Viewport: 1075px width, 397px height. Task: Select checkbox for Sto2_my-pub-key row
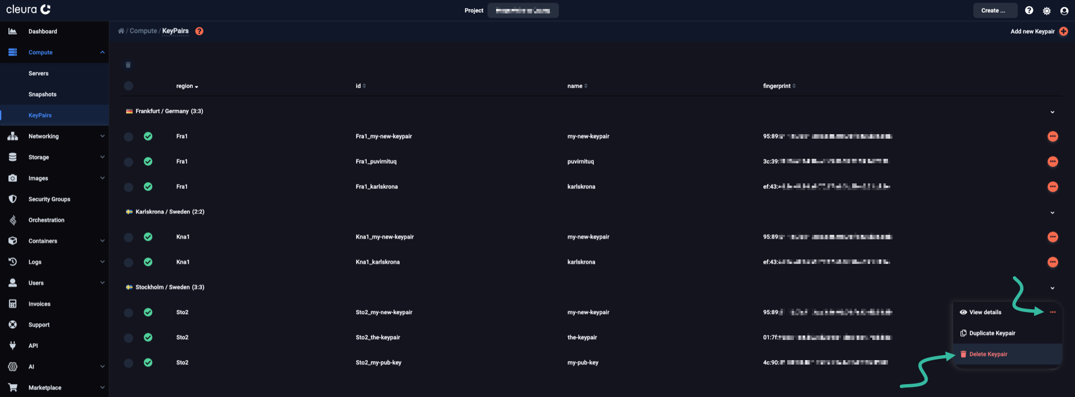click(x=128, y=363)
